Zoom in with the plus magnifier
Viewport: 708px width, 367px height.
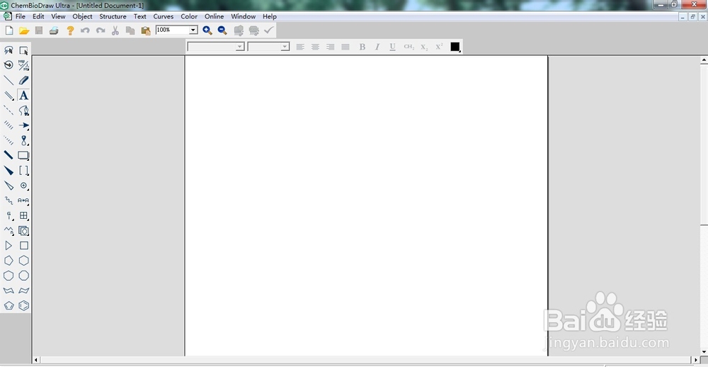[x=207, y=30]
